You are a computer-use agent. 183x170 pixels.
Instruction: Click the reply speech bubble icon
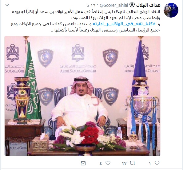click(x=157, y=163)
